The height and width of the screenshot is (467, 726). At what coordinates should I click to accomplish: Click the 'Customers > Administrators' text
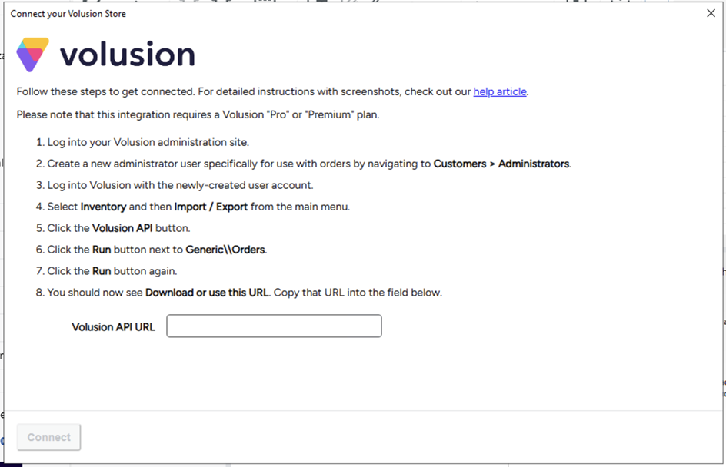[x=501, y=164]
